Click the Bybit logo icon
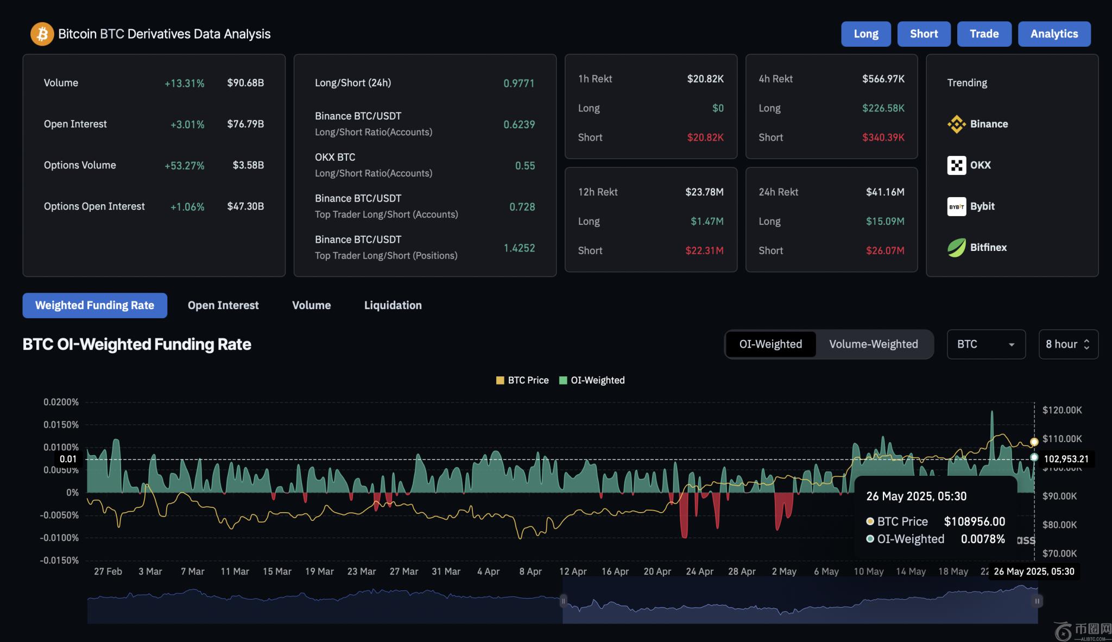 956,206
